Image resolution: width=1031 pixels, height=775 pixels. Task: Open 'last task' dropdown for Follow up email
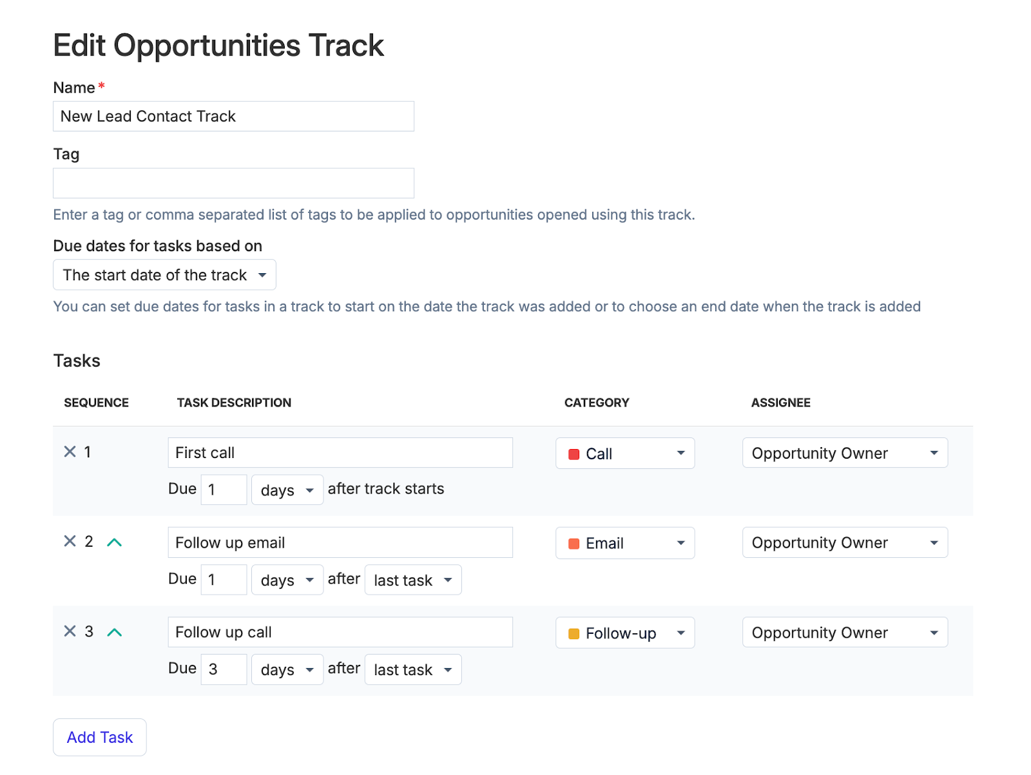pos(413,580)
